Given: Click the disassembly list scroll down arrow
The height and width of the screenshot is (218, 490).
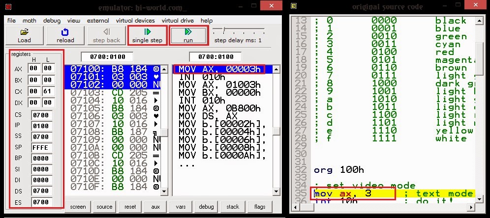Looking at the screenshot, I should [276, 191].
